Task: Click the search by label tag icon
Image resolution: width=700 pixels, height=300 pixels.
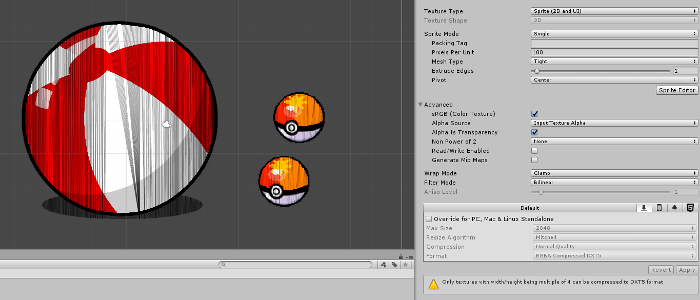Action: point(394,265)
